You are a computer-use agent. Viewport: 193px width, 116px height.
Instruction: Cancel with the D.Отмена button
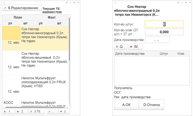[x=152, y=105]
